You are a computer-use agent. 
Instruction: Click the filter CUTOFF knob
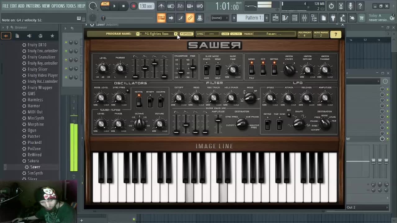point(178,98)
